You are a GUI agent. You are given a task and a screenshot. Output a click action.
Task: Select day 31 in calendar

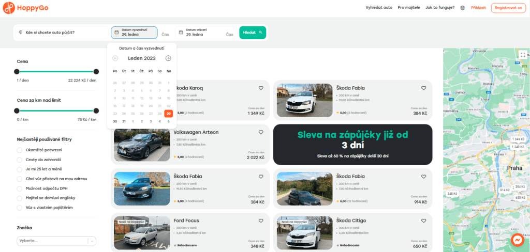pos(124,121)
